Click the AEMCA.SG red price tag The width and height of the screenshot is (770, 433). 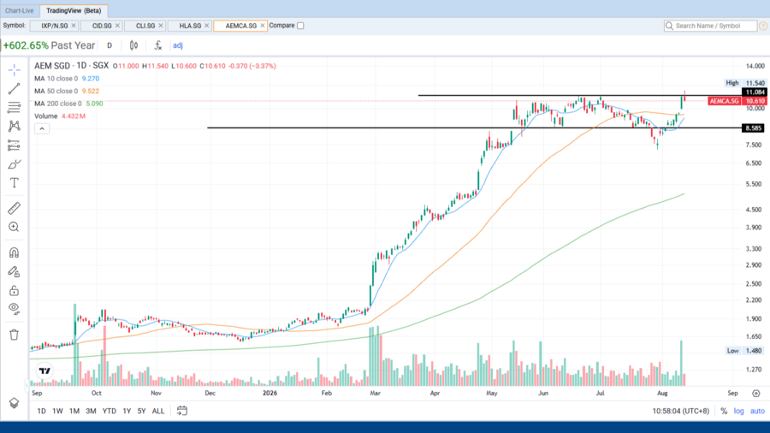pos(725,101)
